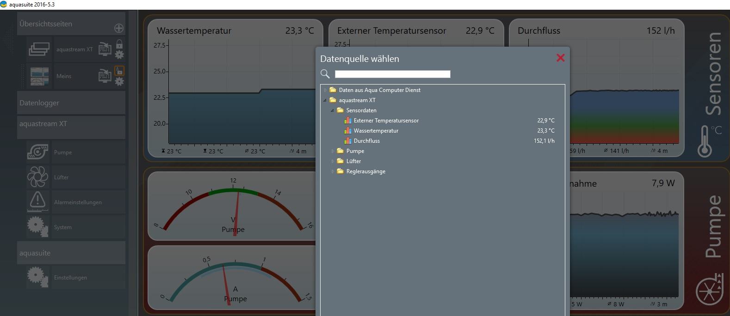Expand the Pumpe folder in tree
Image resolution: width=730 pixels, height=316 pixels.
(x=333, y=151)
